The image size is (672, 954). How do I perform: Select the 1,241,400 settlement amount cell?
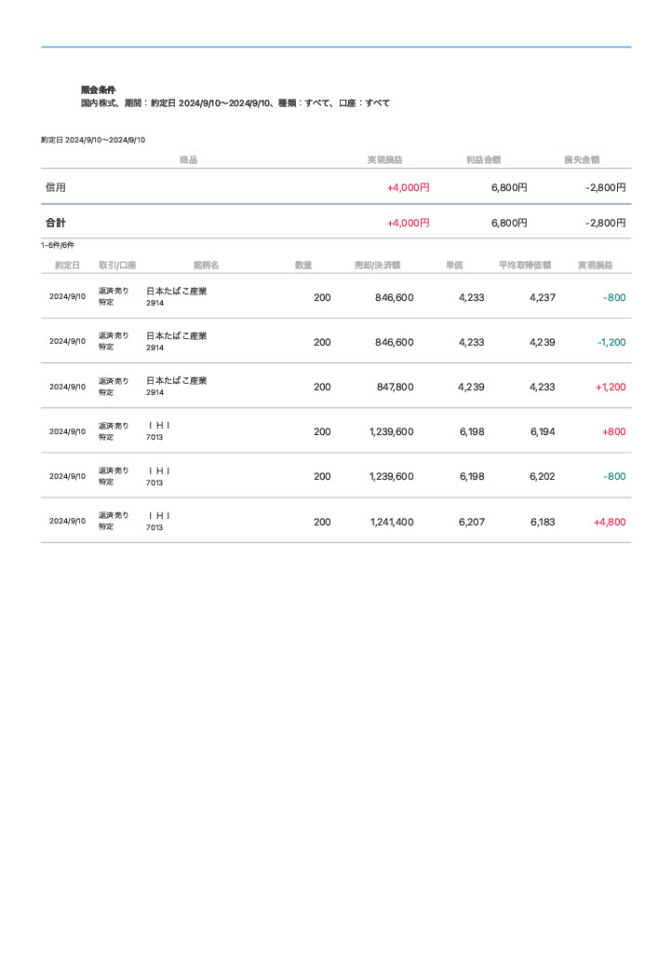pos(391,523)
